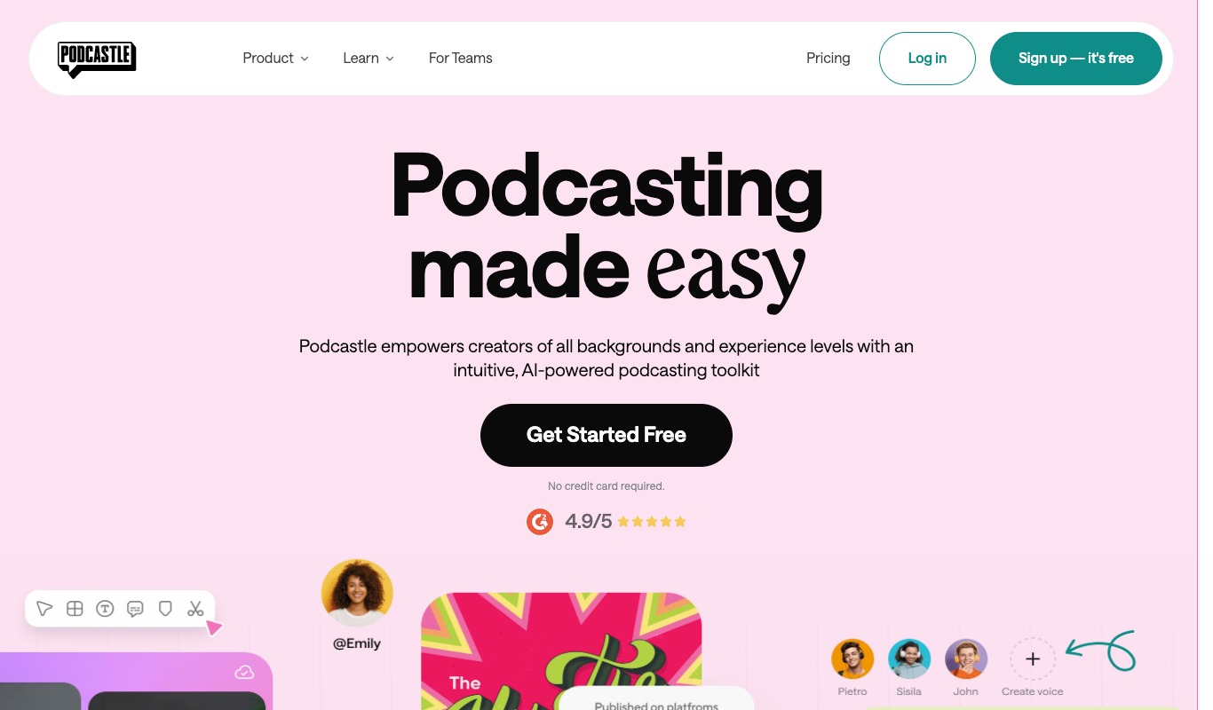This screenshot has width=1213, height=710.
Task: Select the text tool icon
Action: pos(105,608)
